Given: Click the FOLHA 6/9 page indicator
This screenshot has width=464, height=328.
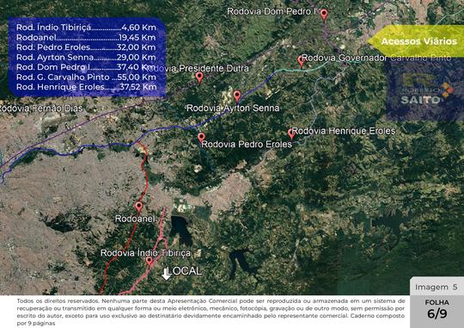Looking at the screenshot, I should point(437,310).
